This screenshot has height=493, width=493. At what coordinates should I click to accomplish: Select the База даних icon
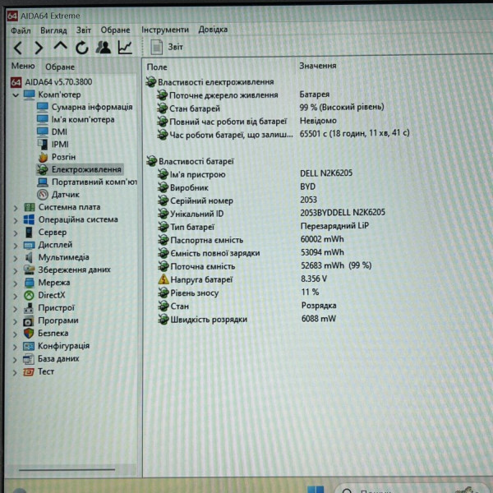[29, 359]
